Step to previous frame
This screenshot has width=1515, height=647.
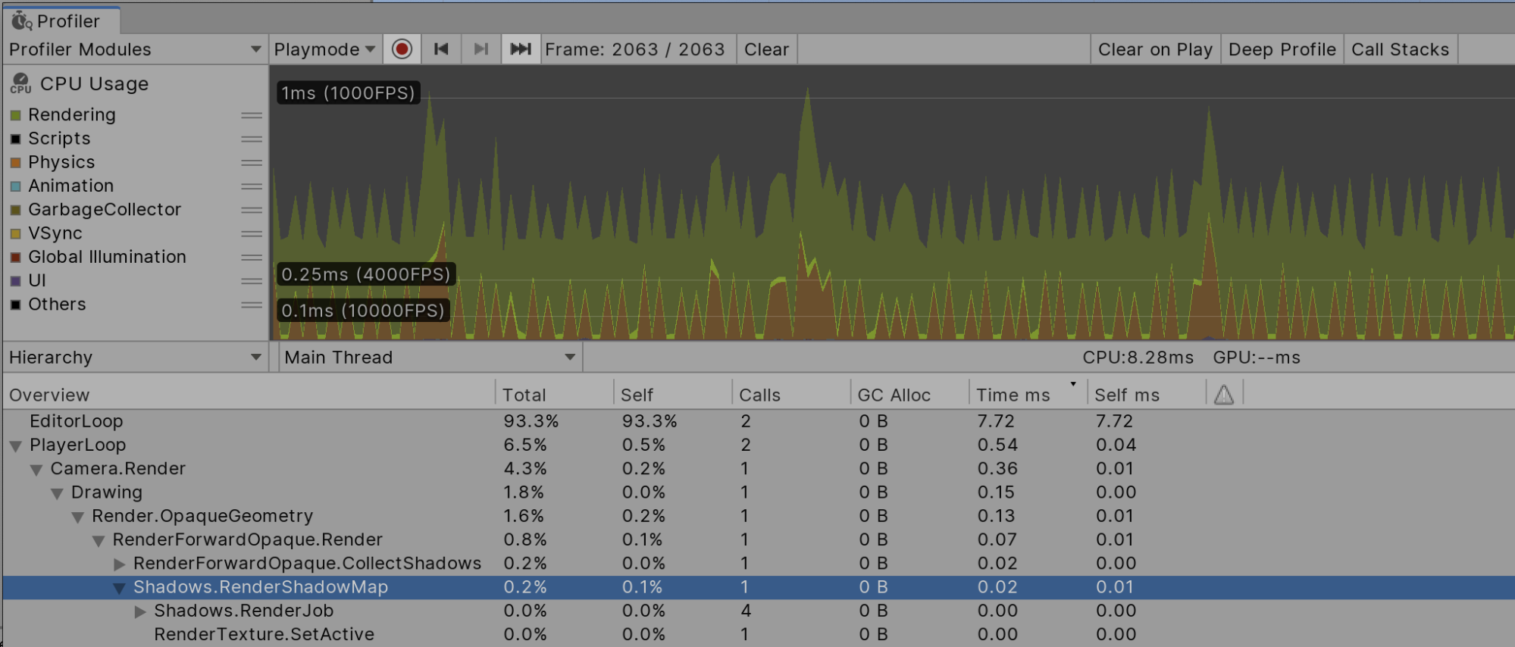[x=441, y=49]
